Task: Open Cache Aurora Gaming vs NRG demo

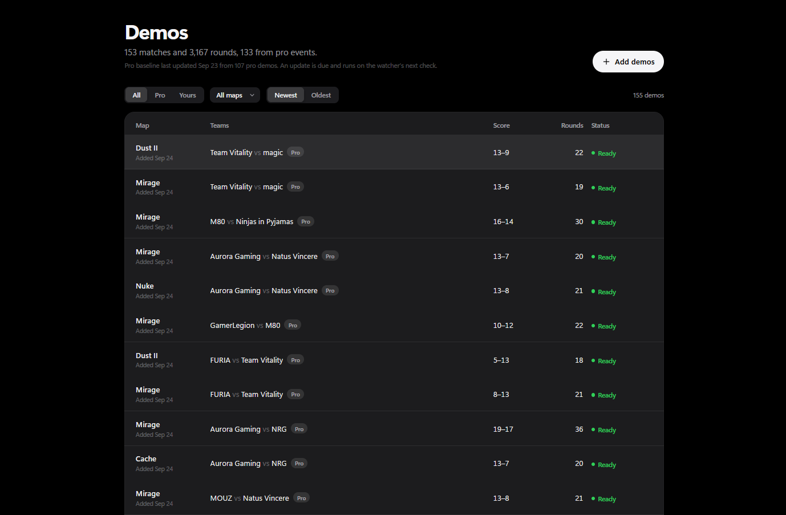Action: pos(394,464)
